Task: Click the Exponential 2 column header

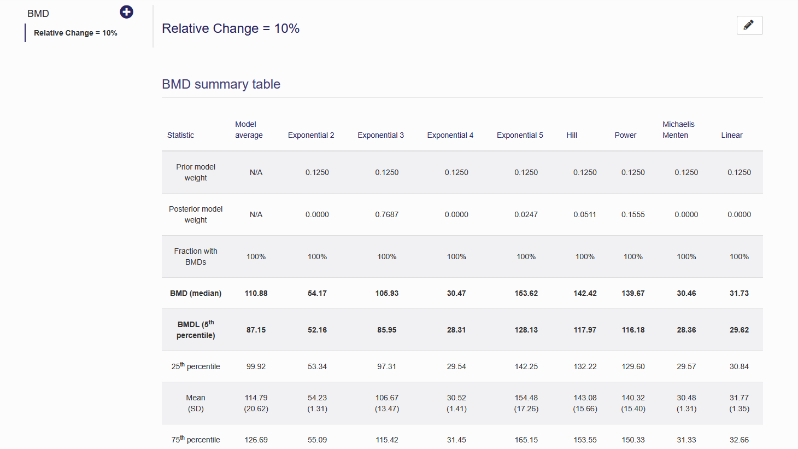Action: pyautogui.click(x=311, y=135)
